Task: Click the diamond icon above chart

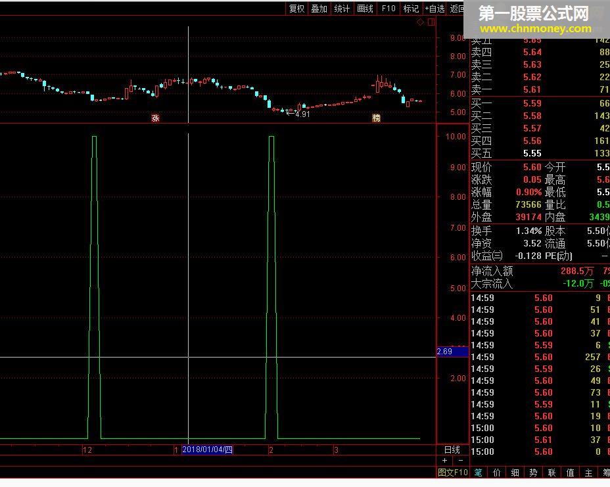Action: 420,22
